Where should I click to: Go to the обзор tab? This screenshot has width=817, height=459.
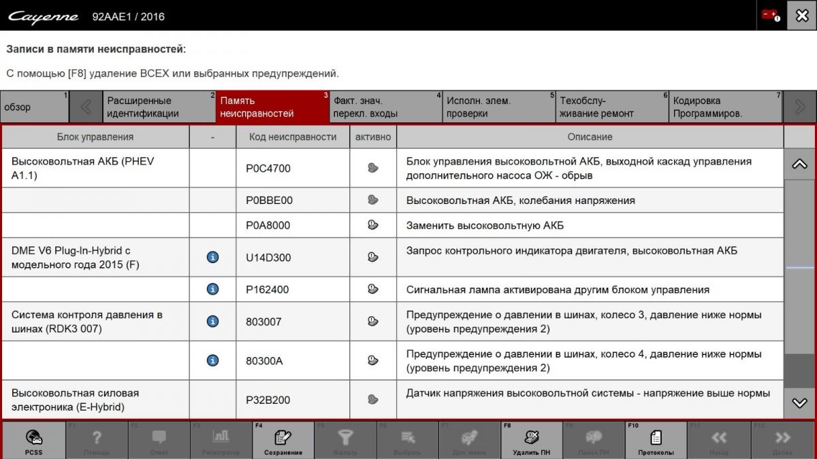[x=35, y=107]
